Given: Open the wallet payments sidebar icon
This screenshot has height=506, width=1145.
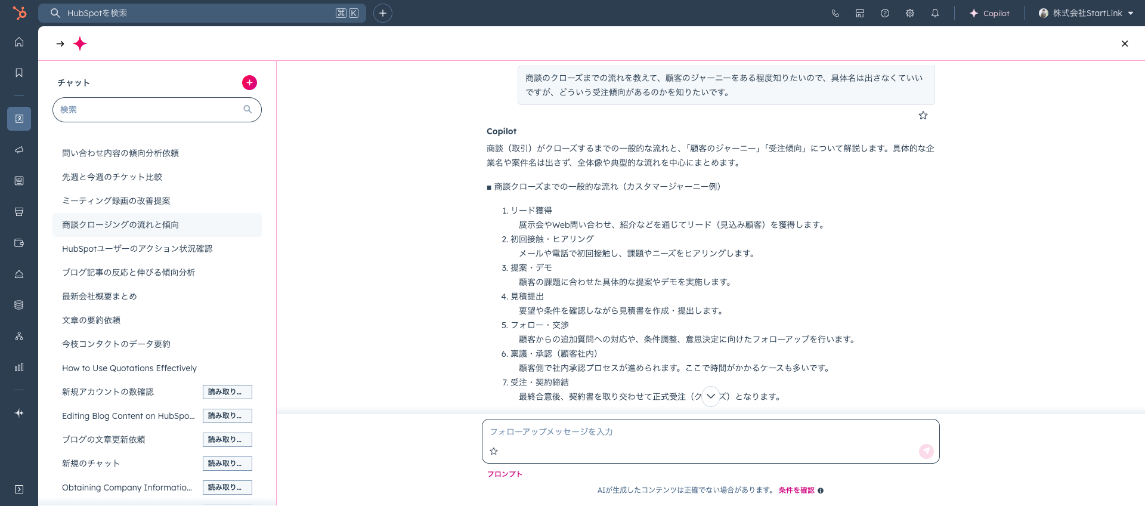Looking at the screenshot, I should coord(19,243).
